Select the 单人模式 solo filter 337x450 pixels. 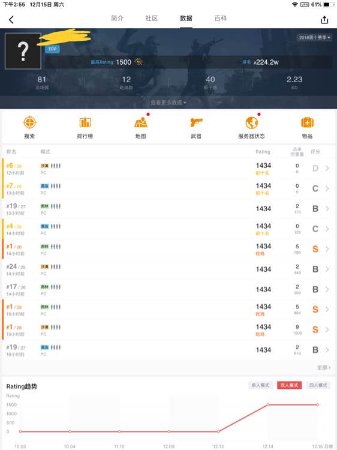260,385
